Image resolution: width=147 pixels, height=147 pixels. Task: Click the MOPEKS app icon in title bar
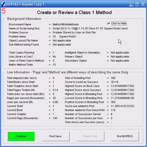[4, 4]
